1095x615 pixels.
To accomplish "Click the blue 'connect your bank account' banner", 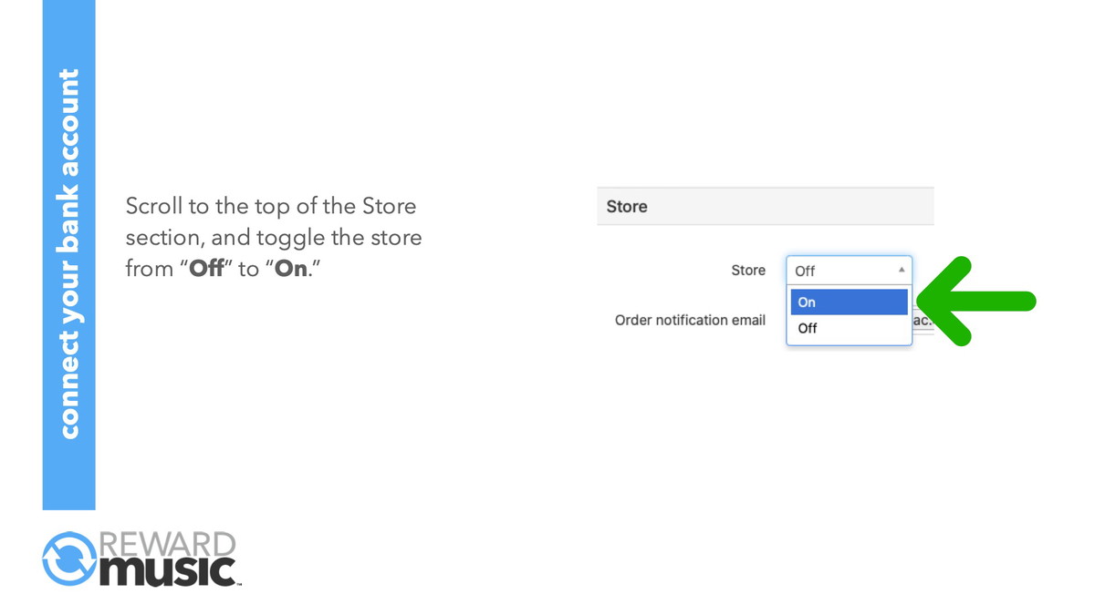I will point(68,255).
